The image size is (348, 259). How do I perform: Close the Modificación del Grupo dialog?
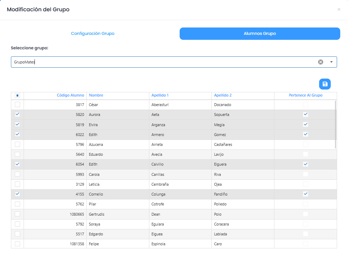click(339, 10)
